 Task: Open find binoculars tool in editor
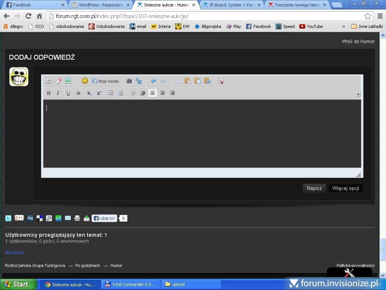(129, 81)
